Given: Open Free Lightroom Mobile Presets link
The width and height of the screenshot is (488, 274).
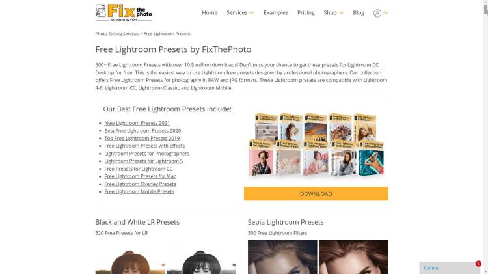Looking at the screenshot, I should click(139, 191).
